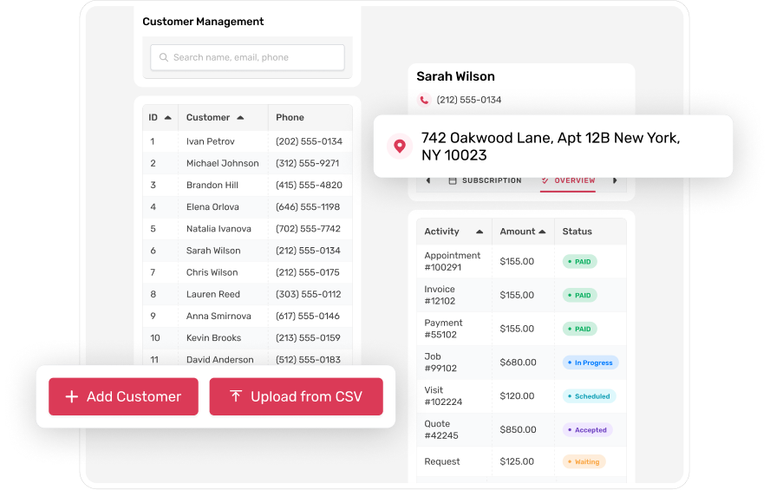Focus the search name, email, phone field

tap(251, 58)
